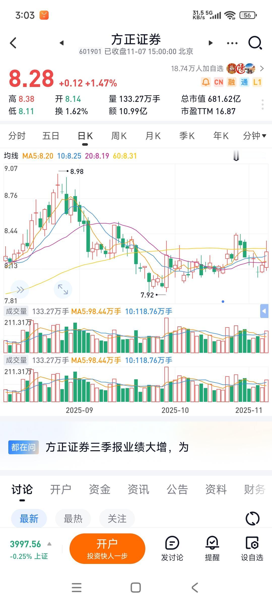
Task: Select the 讨论 tab
Action: pos(22,489)
